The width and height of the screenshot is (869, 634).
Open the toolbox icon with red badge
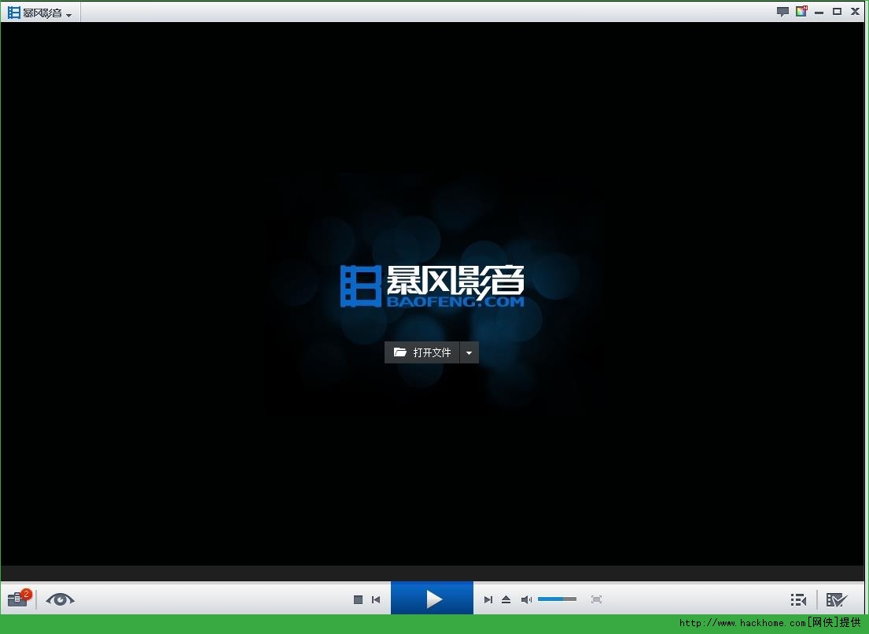pyautogui.click(x=18, y=599)
